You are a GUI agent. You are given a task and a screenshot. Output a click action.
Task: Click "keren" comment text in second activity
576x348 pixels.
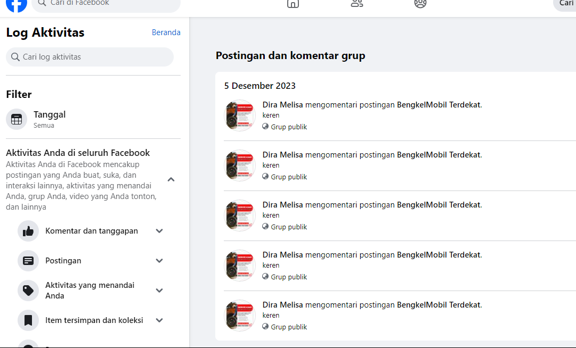point(271,165)
